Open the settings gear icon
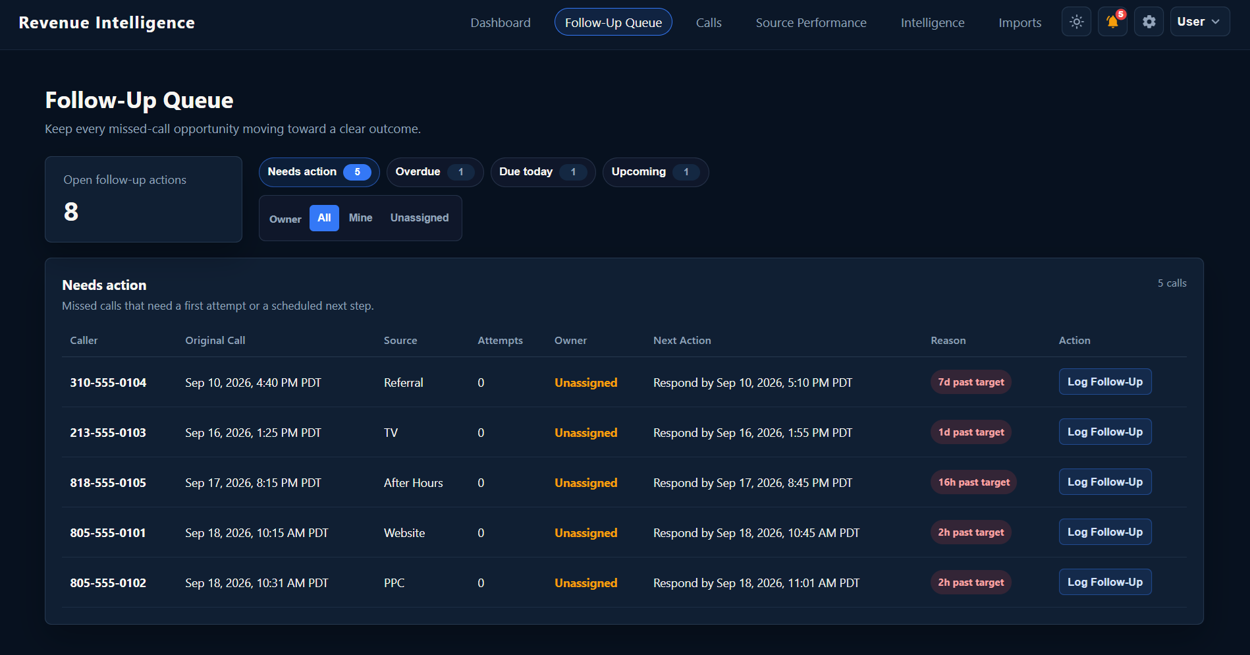This screenshot has height=655, width=1250. coord(1149,22)
